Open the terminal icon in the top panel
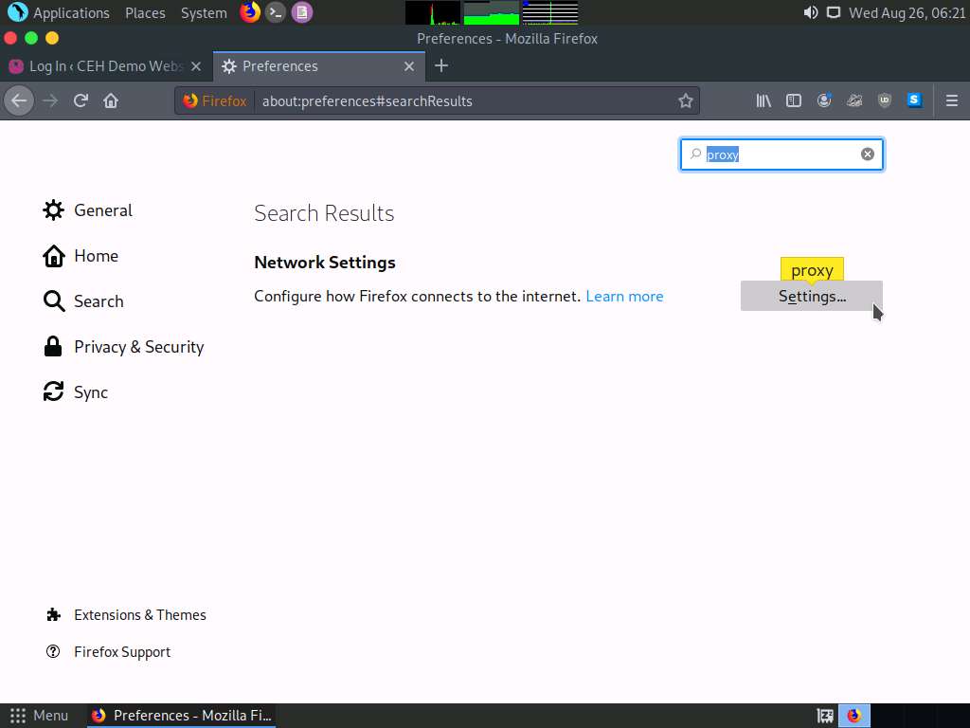This screenshot has width=970, height=728. (275, 12)
